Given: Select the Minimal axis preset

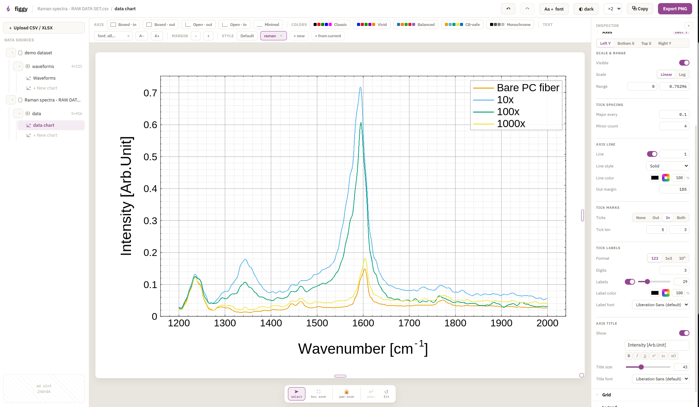Looking at the screenshot, I should [x=268, y=25].
